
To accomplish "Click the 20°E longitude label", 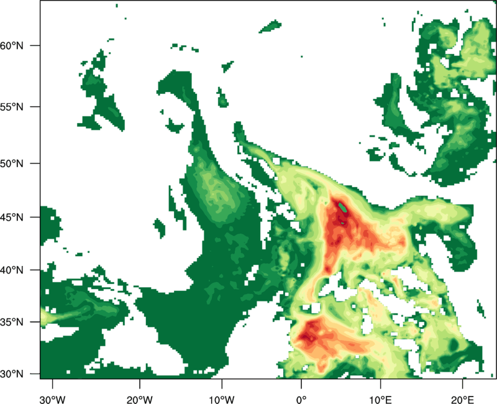I will [x=462, y=400].
